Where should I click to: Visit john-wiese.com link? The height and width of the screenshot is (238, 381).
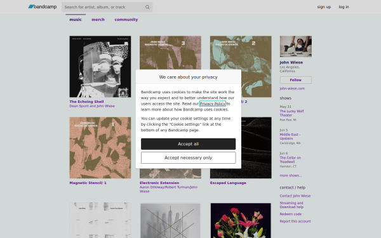click(x=292, y=88)
